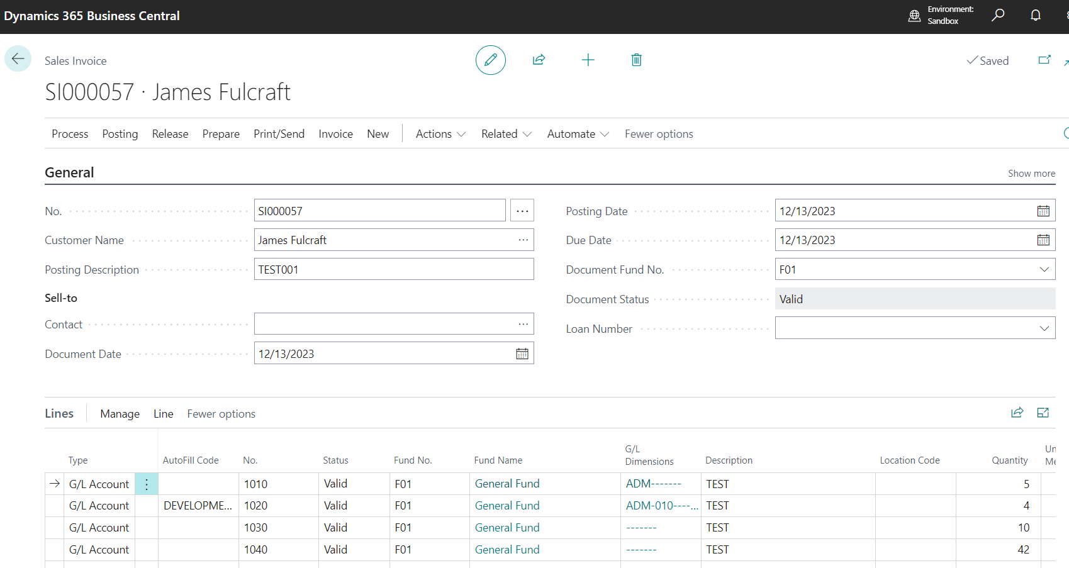Click Show more in General section
Image resolution: width=1069 pixels, height=568 pixels.
tap(1031, 174)
